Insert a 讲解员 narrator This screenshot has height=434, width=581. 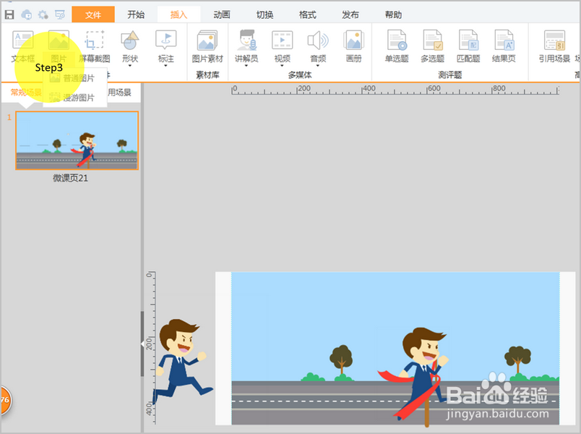click(246, 46)
